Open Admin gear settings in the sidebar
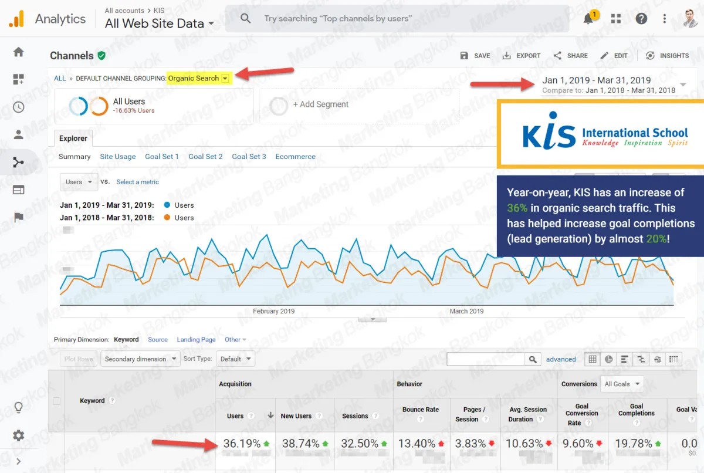Screen dimensions: 704x473 pyautogui.click(x=19, y=435)
